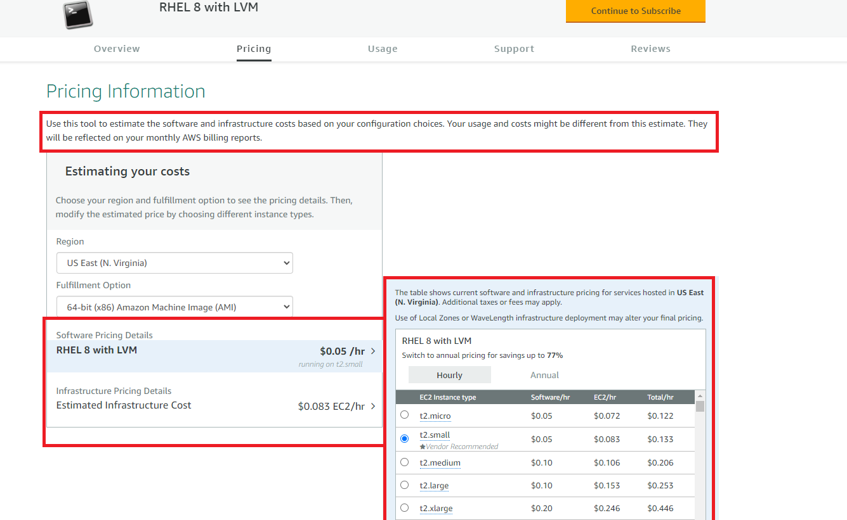Click the $0.083 EC2/hr infrastructure cost
The height and width of the screenshot is (520, 847).
(331, 407)
